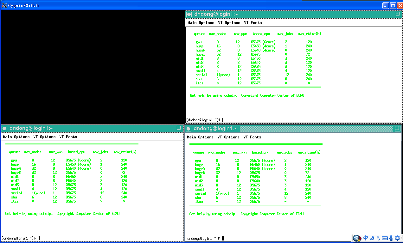Image resolution: width=403 pixels, height=243 pixels.
Task: Open window menu icon of bottom-left xterm
Action: pyautogui.click(x=5, y=128)
